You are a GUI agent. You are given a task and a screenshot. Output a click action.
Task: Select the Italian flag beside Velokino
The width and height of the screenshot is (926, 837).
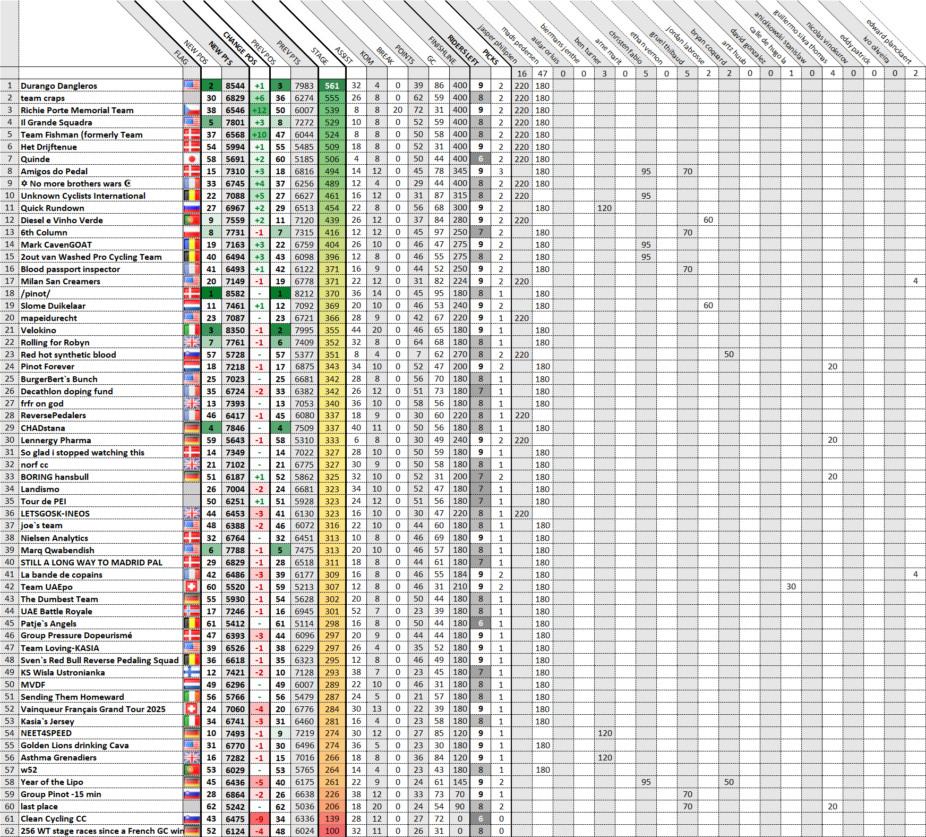[x=192, y=330]
